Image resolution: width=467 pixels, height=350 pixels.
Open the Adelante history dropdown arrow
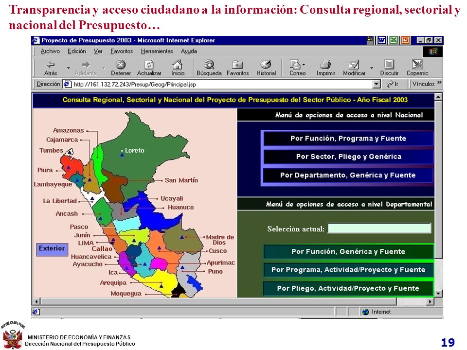click(104, 68)
